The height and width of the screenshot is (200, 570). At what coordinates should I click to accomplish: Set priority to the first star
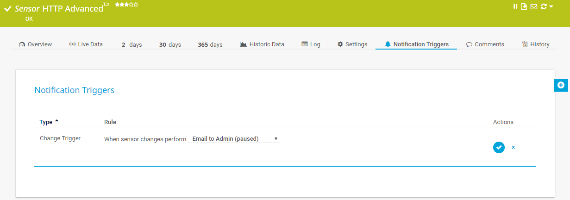117,4
